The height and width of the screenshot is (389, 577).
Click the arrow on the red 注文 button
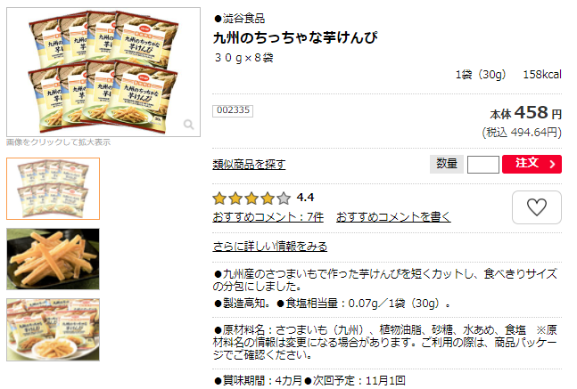click(552, 164)
